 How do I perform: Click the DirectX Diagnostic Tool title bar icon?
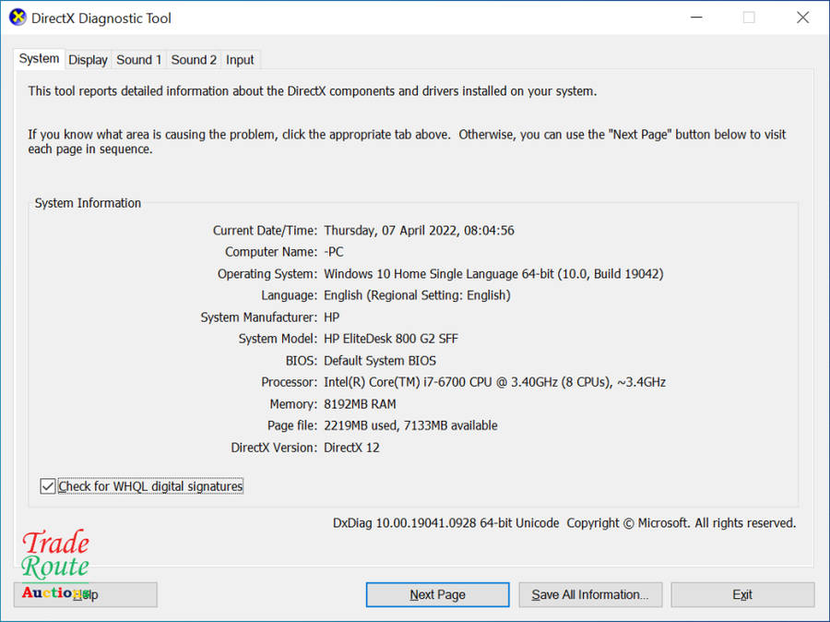pyautogui.click(x=18, y=18)
